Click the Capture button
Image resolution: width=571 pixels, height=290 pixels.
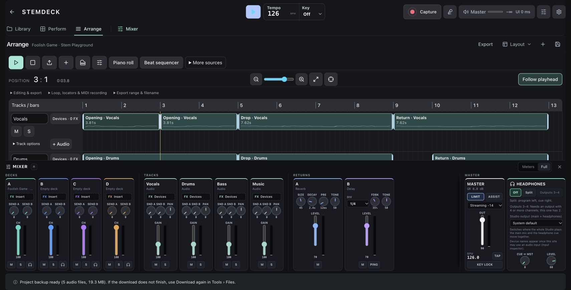(422, 12)
